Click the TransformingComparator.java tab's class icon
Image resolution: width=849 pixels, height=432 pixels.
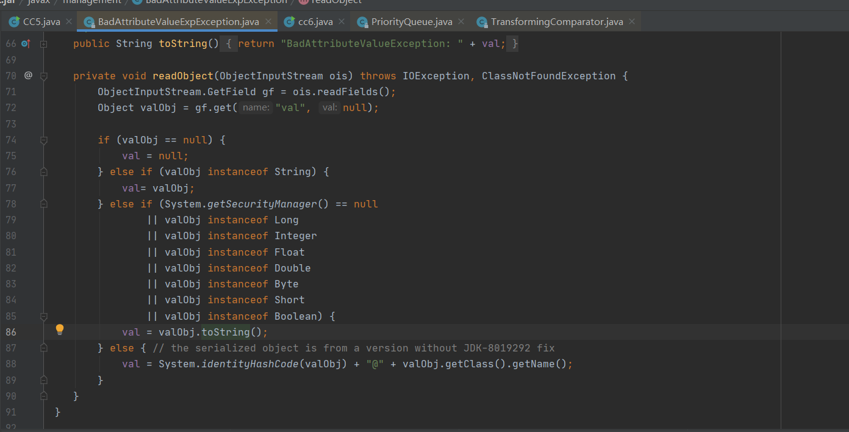pos(482,22)
